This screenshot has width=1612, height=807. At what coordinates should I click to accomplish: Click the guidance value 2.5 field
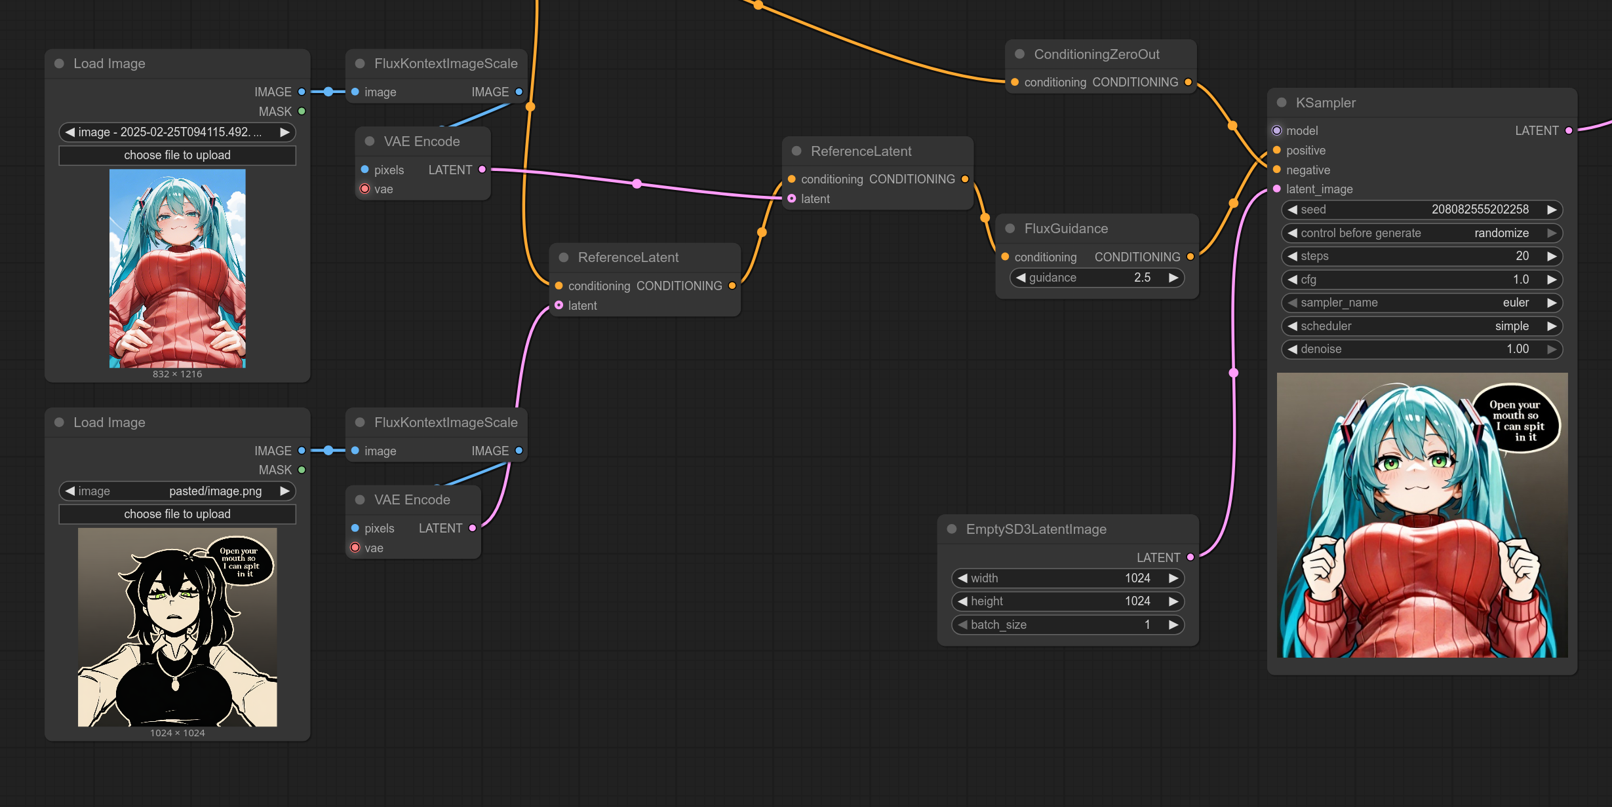pos(1097,278)
